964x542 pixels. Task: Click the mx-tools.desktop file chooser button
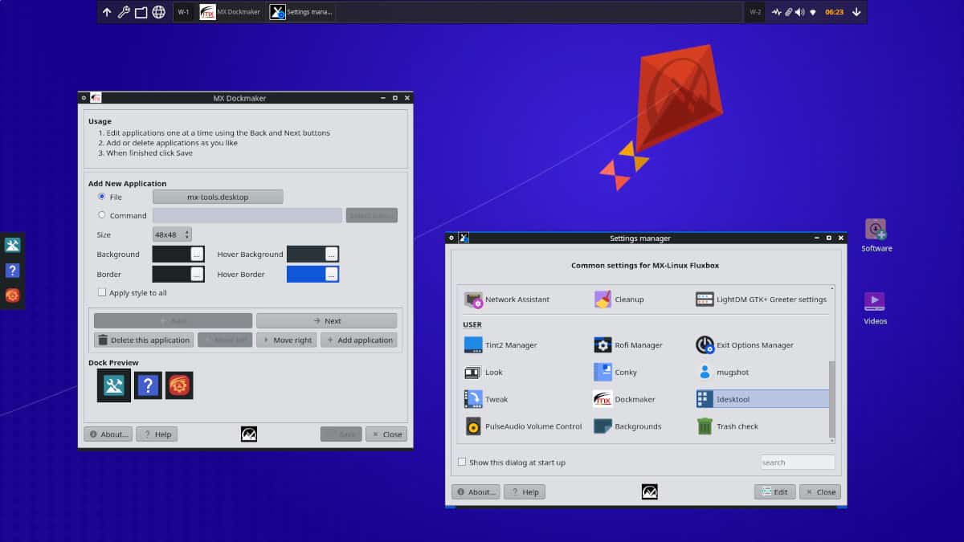click(x=218, y=197)
